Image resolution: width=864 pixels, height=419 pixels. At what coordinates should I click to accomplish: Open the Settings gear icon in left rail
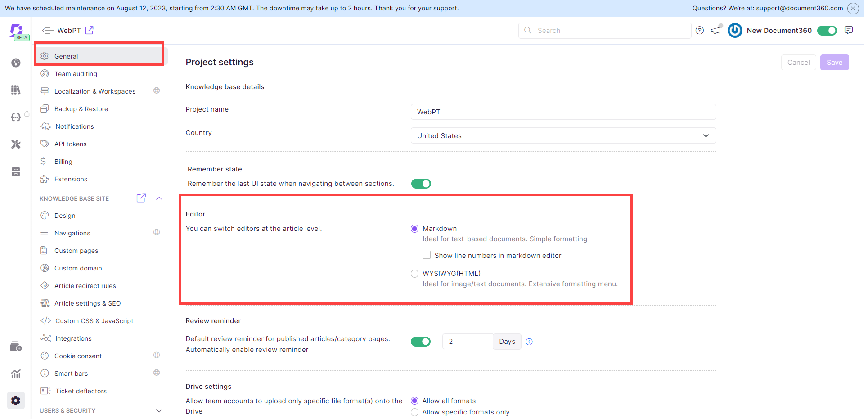point(16,401)
